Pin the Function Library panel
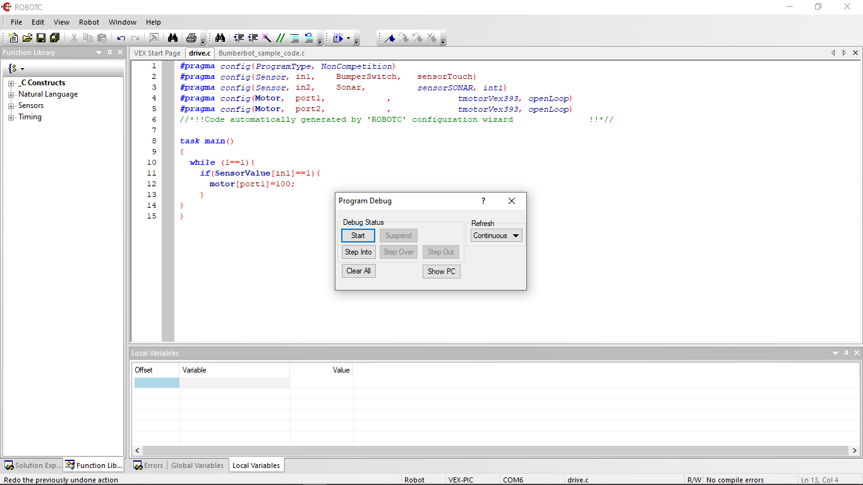This screenshot has height=485, width=863. point(109,52)
